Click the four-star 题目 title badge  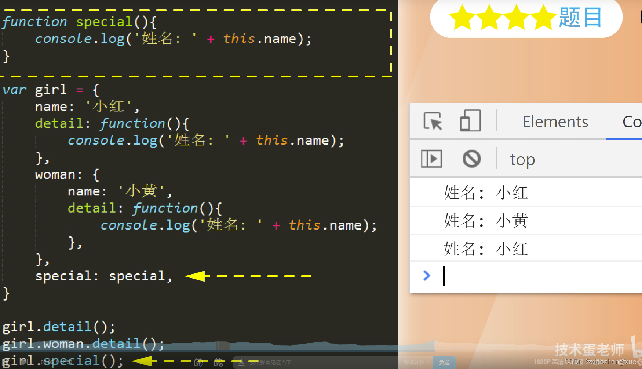(526, 18)
